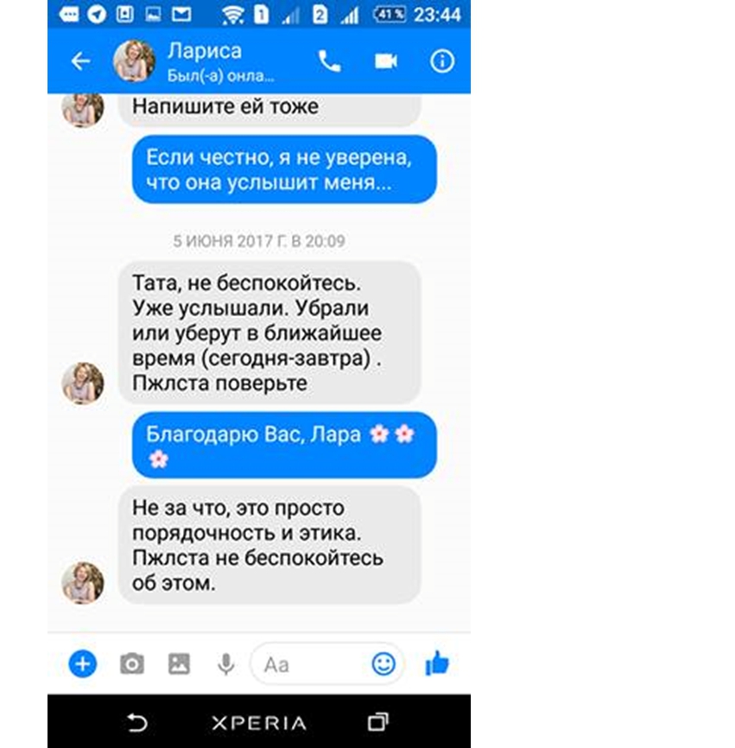Tap the back arrow in chat header
The height and width of the screenshot is (748, 735).
tap(80, 61)
